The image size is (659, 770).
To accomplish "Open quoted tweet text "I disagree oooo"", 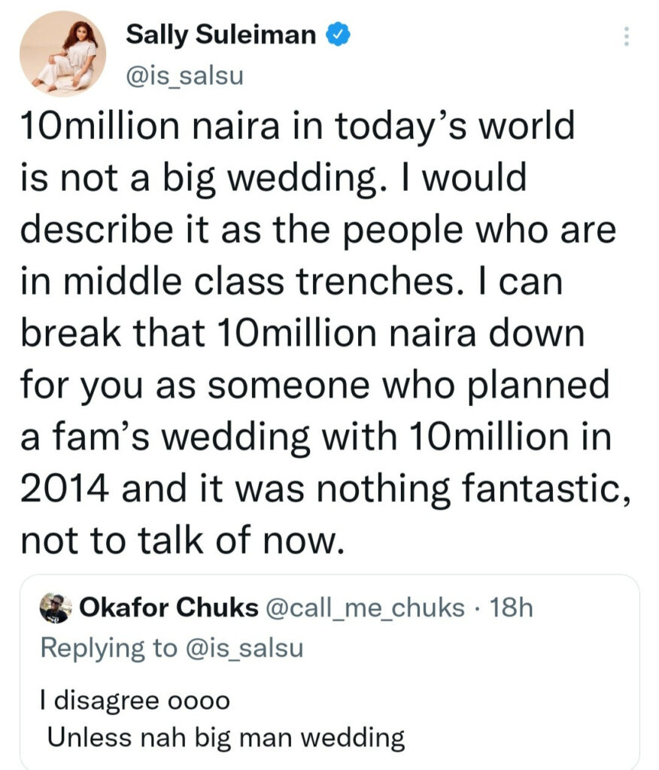I will coord(133,701).
